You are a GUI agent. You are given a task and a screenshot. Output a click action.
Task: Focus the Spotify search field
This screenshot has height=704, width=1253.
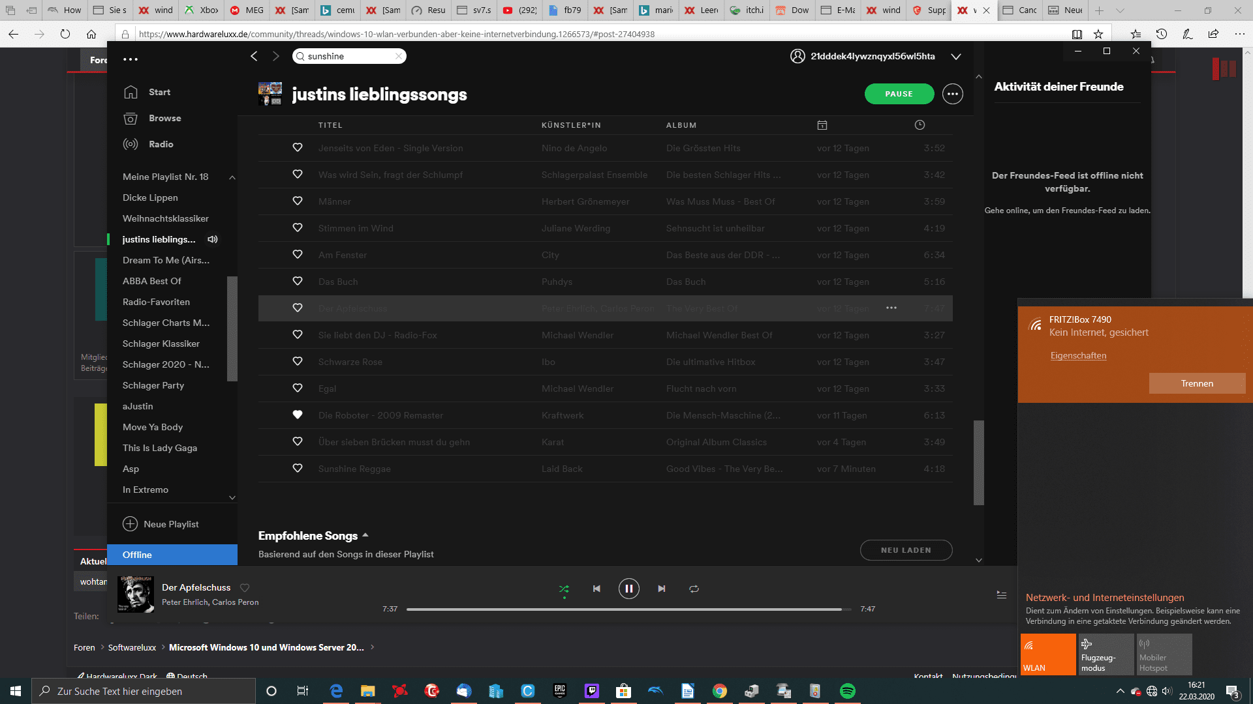[349, 56]
